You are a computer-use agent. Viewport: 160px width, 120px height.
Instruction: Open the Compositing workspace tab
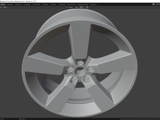[x=71, y=5]
